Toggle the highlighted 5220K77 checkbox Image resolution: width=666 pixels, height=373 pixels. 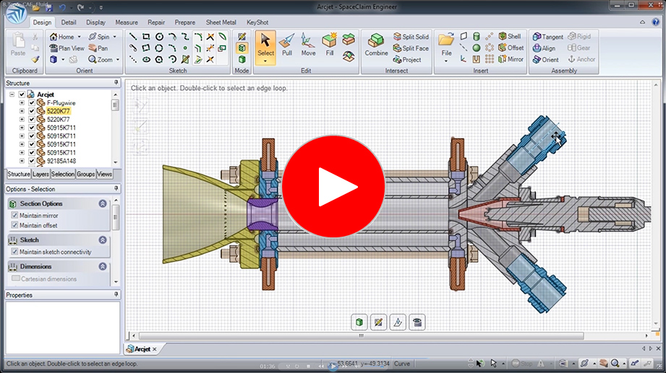click(x=32, y=111)
